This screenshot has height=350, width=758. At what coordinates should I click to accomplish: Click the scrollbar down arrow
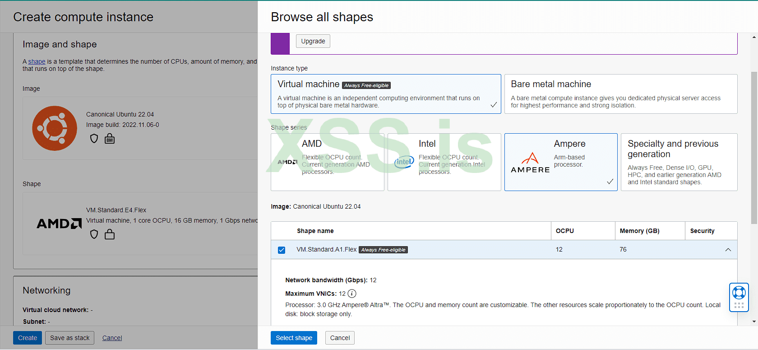[x=754, y=322]
